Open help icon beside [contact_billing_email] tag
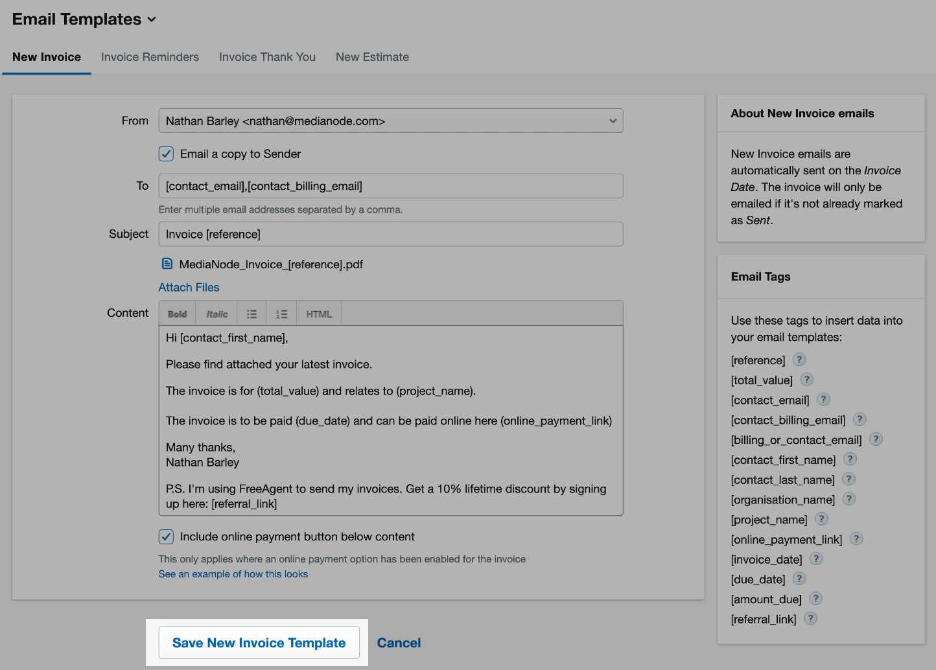 point(860,419)
